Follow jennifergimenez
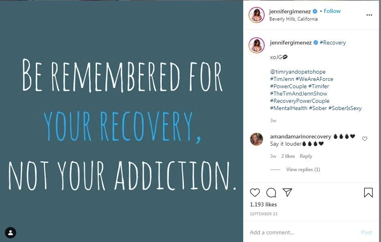Viewport: 381px width, 242px height. pyautogui.click(x=332, y=11)
